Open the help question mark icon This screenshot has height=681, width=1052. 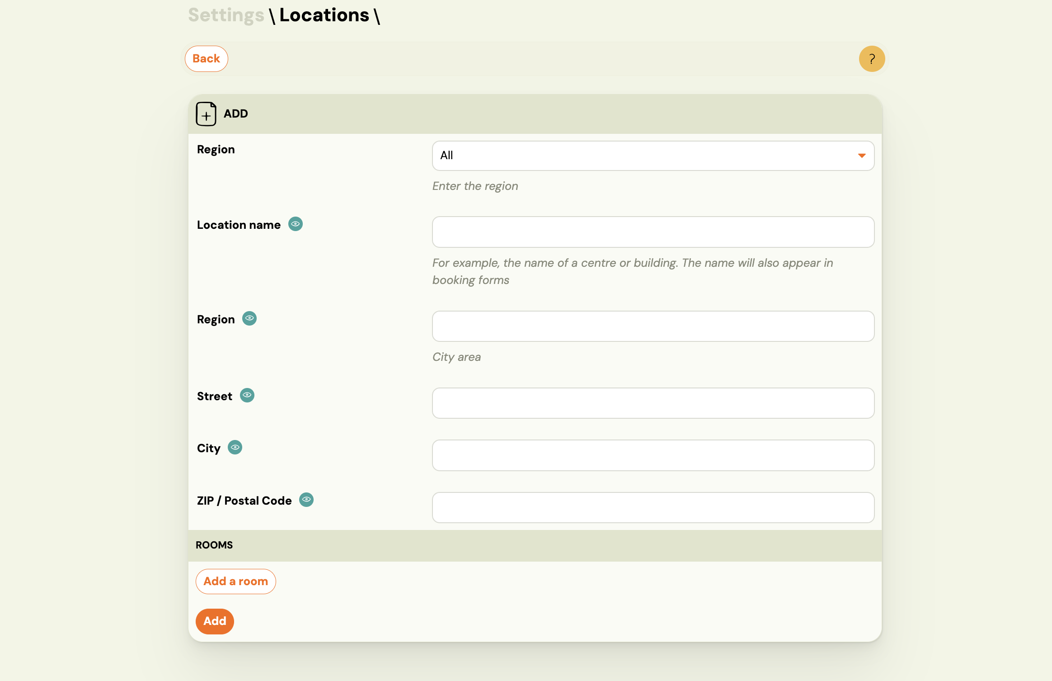coord(872,58)
